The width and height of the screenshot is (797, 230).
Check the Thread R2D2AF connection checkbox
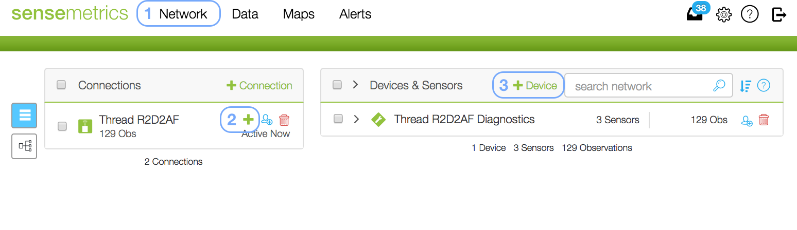62,126
